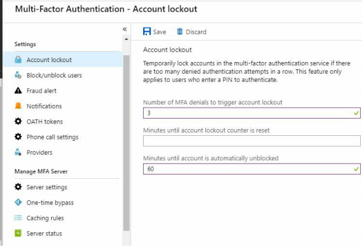Viewport: 362px width, 247px height.
Task: Open the Account lockout settings page
Action: (x=63, y=60)
